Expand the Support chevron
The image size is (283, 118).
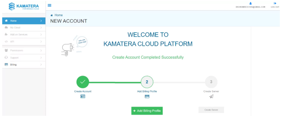[41, 58]
